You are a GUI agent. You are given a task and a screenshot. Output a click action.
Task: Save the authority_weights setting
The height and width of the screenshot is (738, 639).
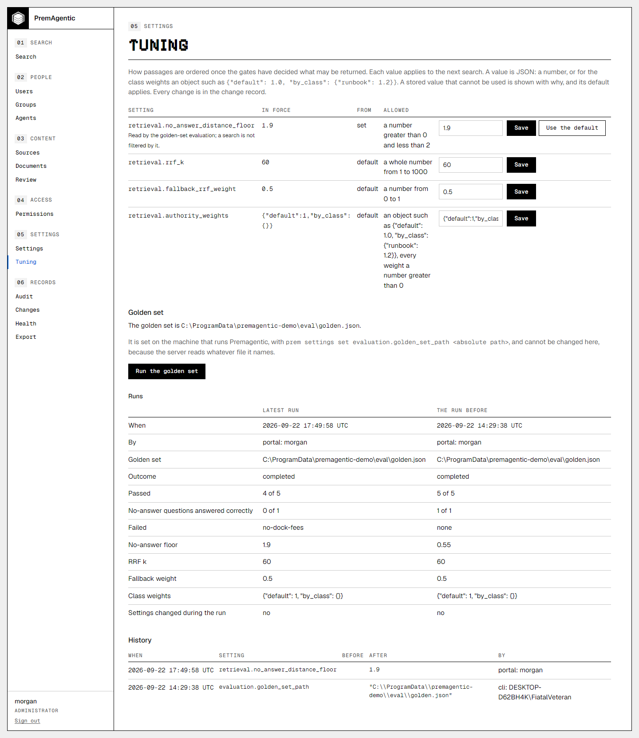(x=521, y=218)
